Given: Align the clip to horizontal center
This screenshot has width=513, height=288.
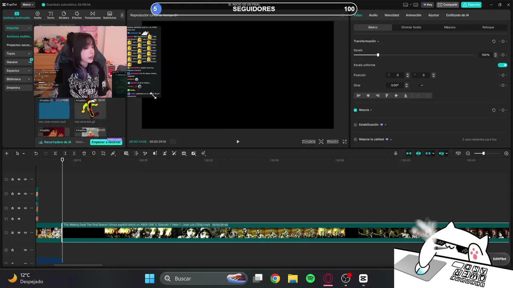Looking at the screenshot, I should 368,96.
